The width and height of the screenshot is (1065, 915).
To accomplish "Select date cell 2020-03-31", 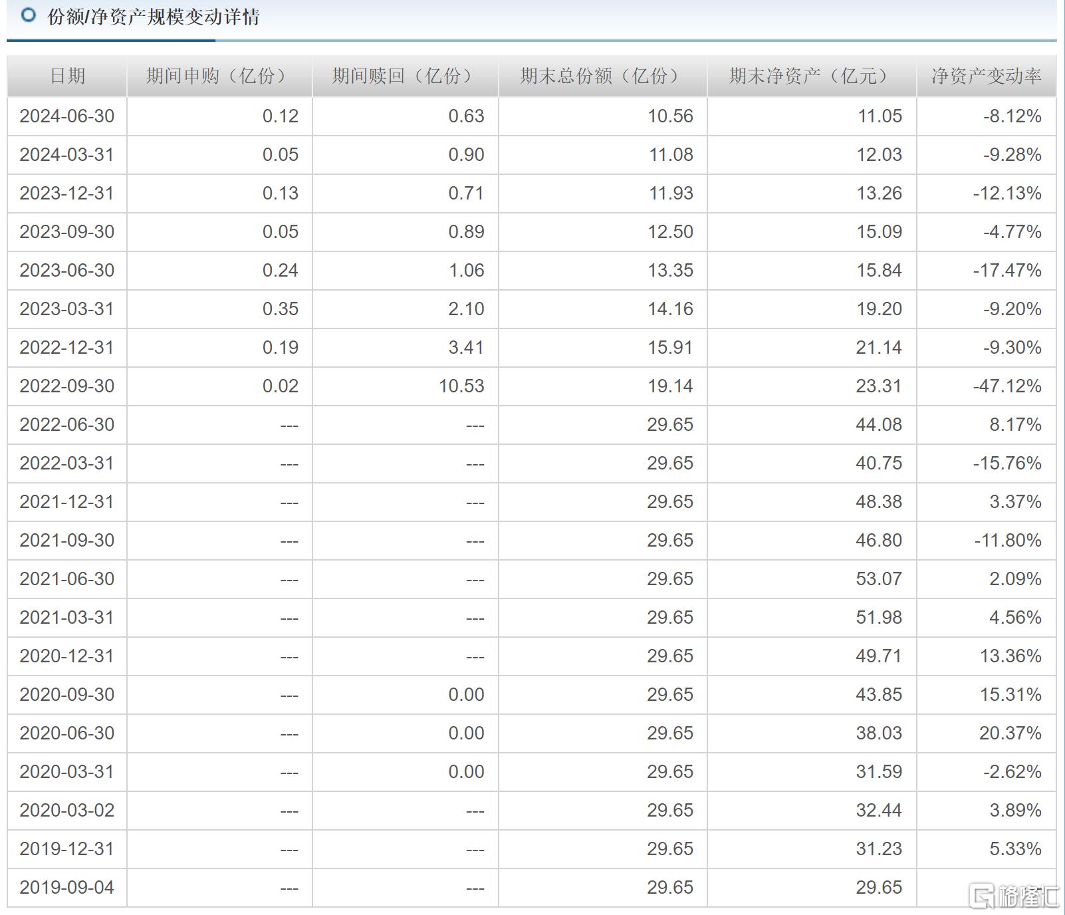I will 67,772.
